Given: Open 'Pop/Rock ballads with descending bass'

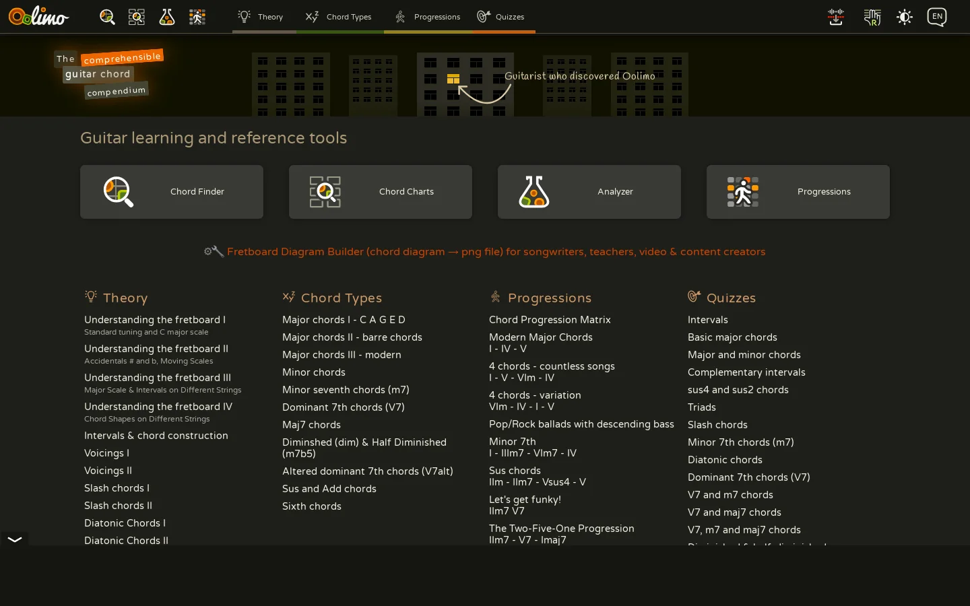Looking at the screenshot, I should tap(581, 424).
